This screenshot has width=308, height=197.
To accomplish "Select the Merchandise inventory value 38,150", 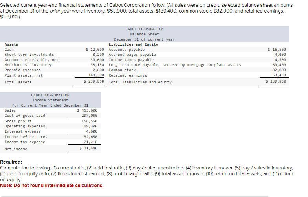I will (x=97, y=65).
